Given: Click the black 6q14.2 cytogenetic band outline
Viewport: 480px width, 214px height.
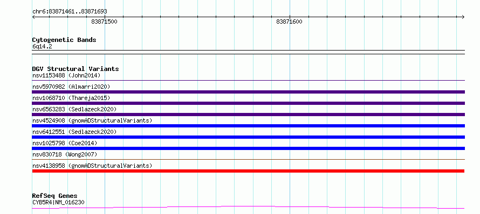Looking at the screenshot, I should (248, 52).
